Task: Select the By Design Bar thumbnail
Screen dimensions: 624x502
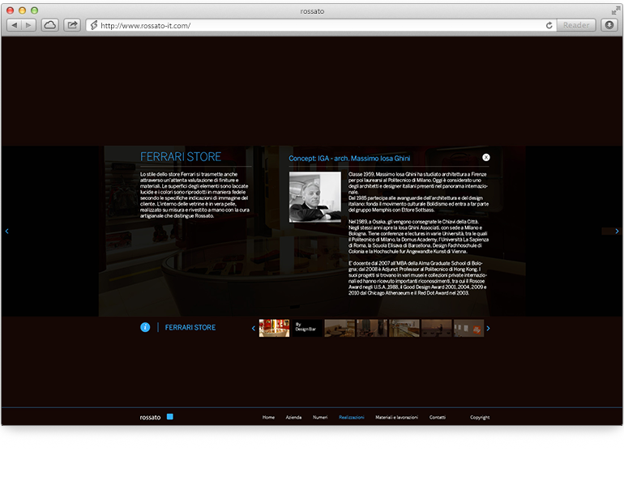Action: click(307, 328)
